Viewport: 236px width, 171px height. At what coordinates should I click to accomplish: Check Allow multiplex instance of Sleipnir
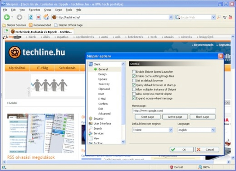coord(133,89)
